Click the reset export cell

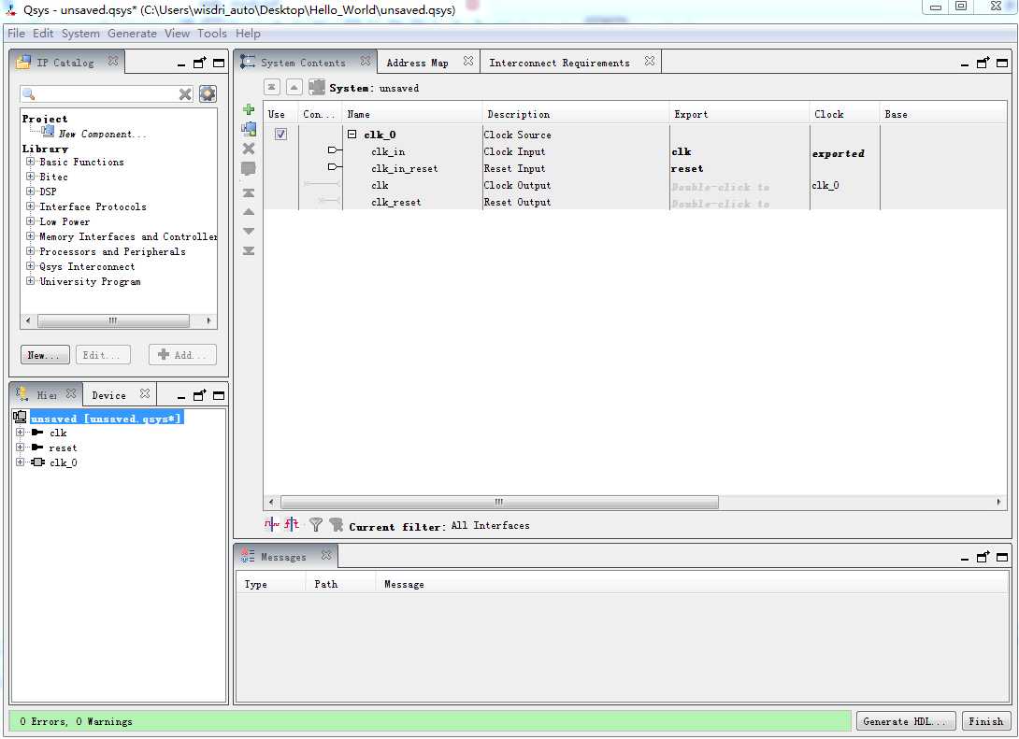click(739, 168)
